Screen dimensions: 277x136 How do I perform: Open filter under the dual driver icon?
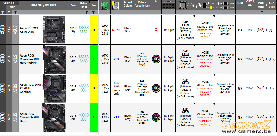tap(232, 12)
